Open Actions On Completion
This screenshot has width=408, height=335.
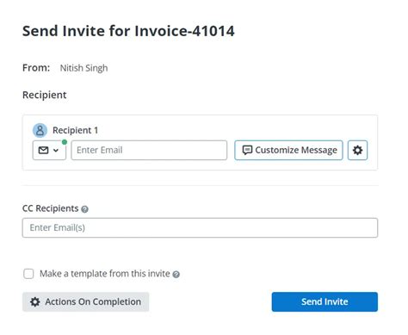(86, 302)
